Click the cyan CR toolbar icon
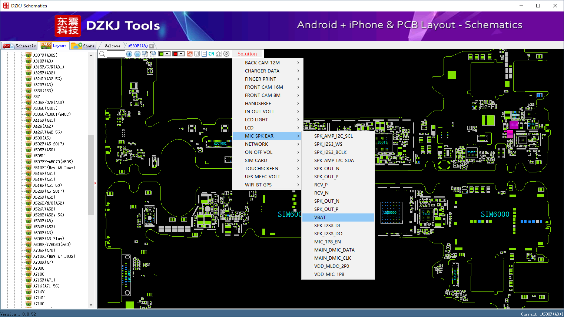Image resolution: width=564 pixels, height=317 pixels. click(x=211, y=54)
